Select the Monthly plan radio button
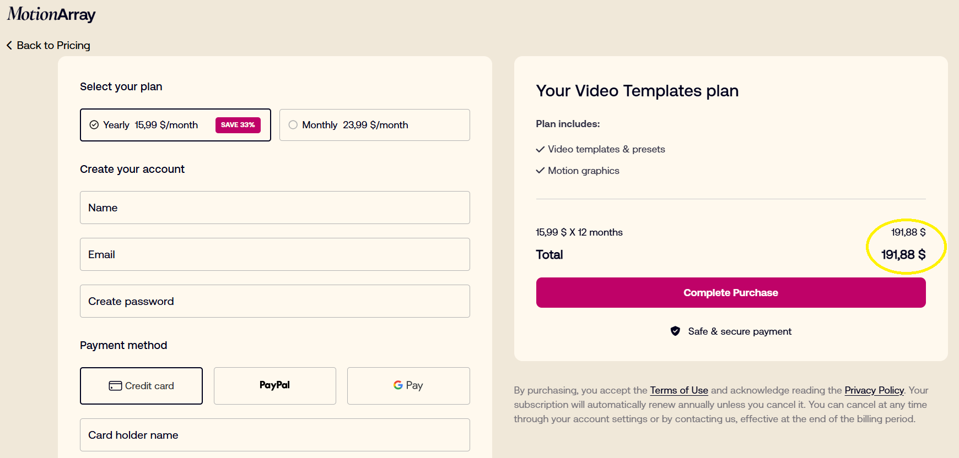 tap(293, 125)
